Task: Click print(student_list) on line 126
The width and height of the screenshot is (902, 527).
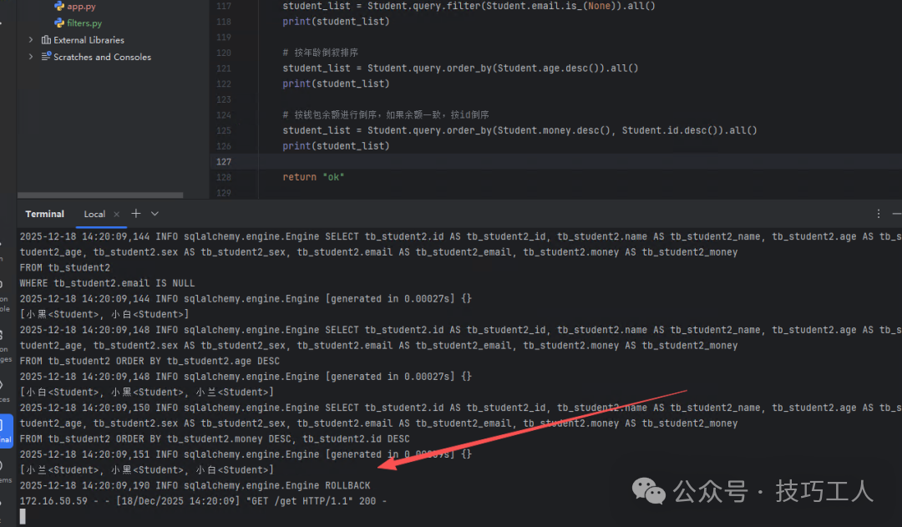Action: tap(336, 145)
